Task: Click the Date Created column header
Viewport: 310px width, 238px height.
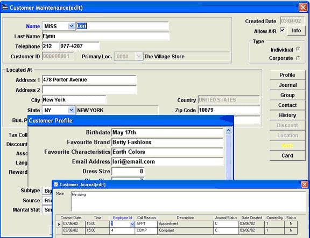Action: click(x=252, y=218)
